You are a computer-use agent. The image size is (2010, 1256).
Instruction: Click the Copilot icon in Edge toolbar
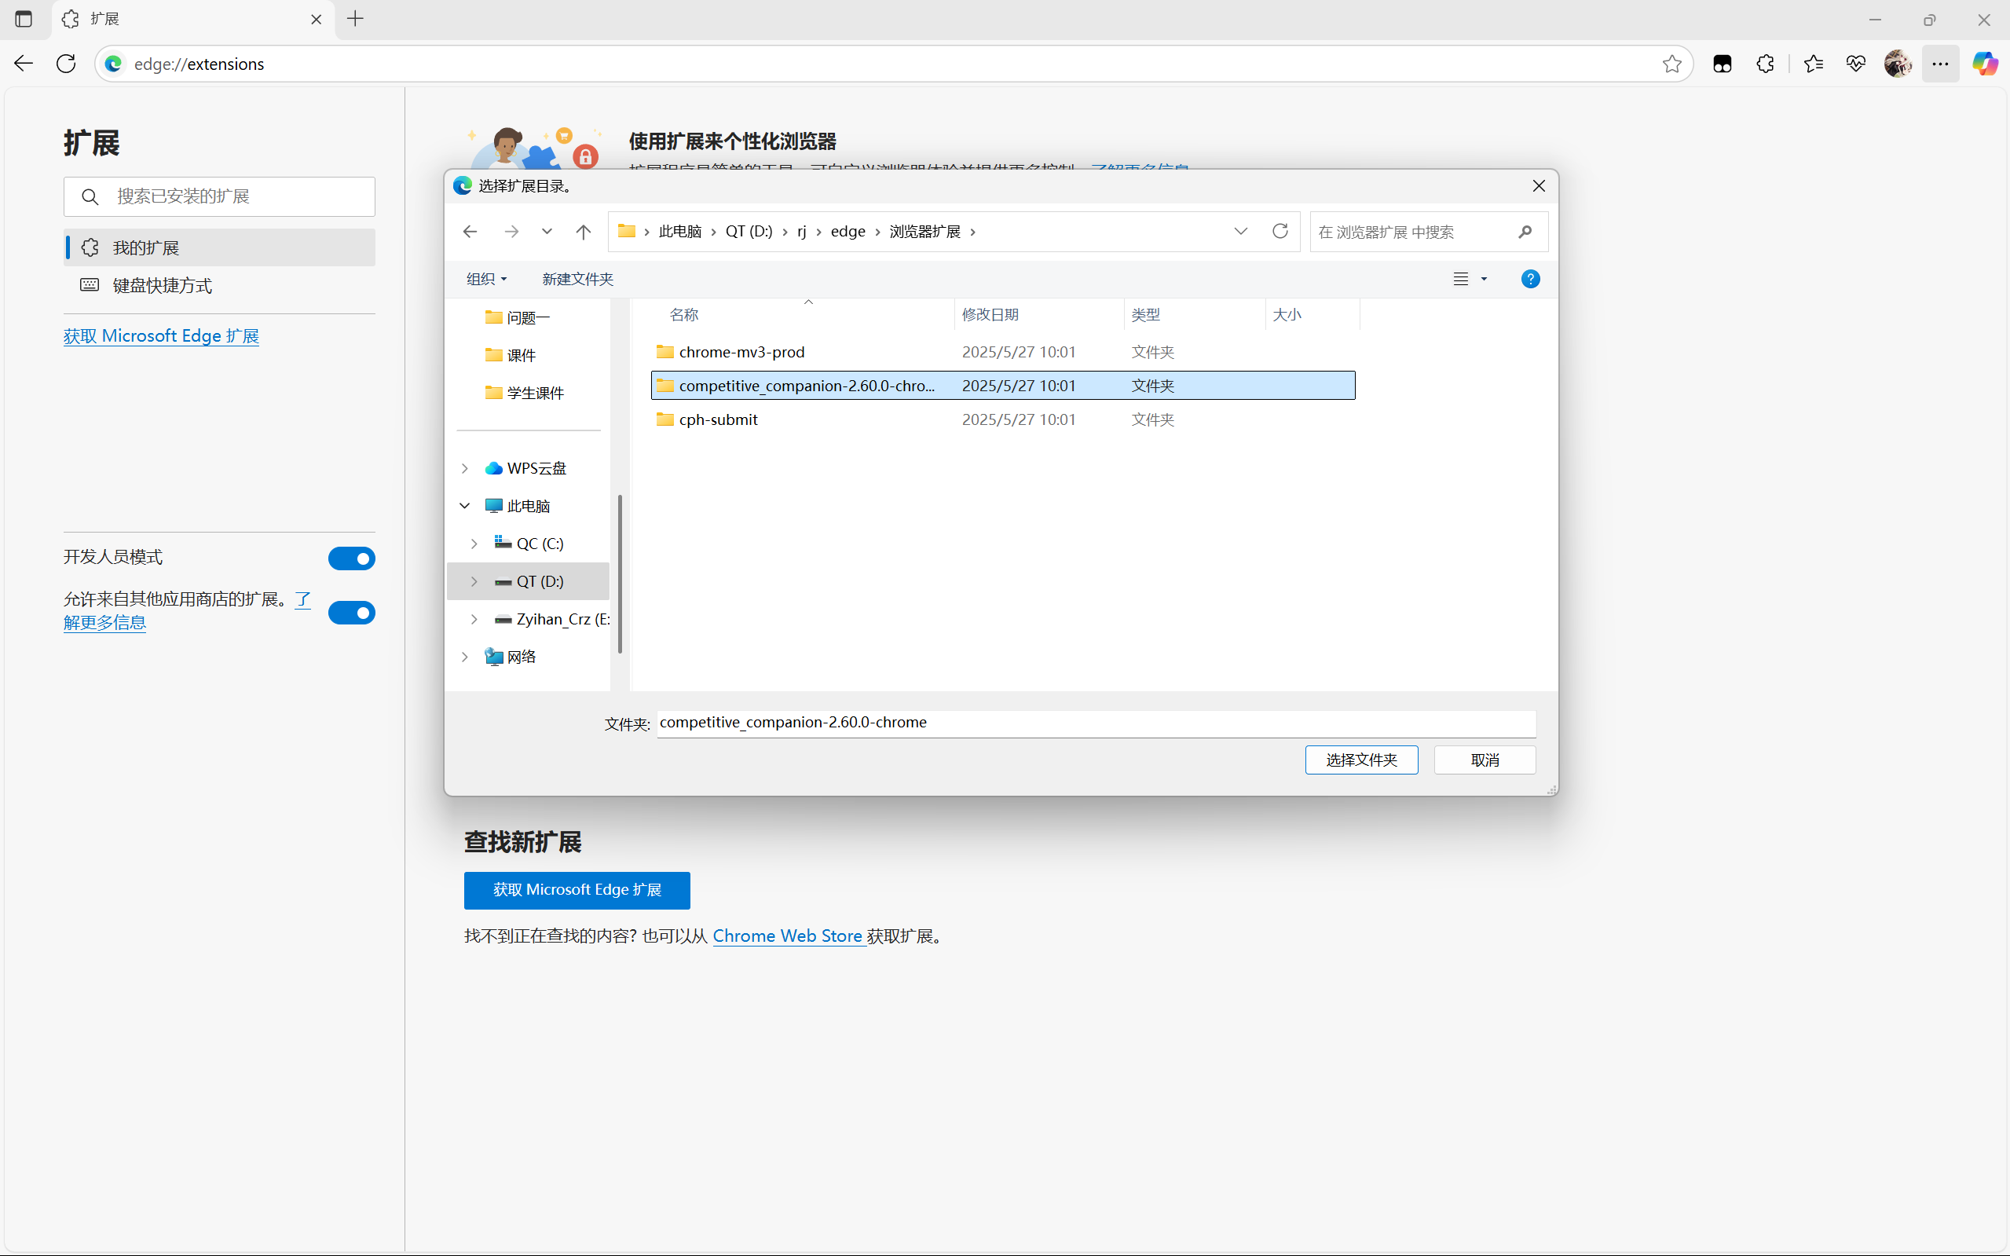click(1984, 64)
